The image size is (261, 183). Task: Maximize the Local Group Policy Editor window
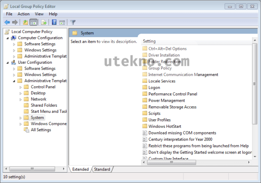click(241, 7)
